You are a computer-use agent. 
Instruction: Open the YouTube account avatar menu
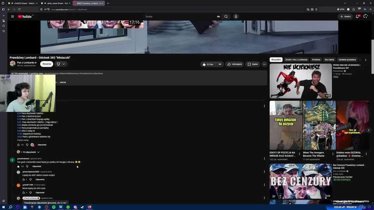pos(365,17)
